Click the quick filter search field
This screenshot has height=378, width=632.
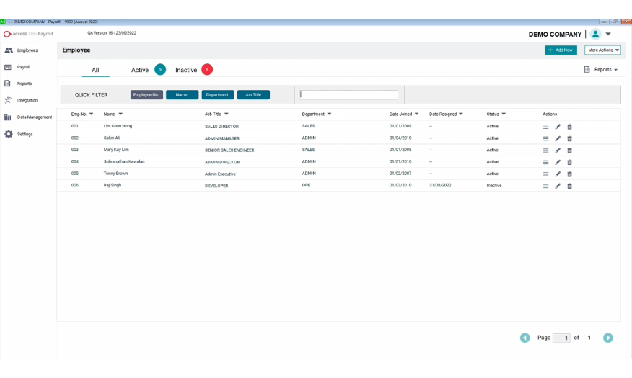pos(348,95)
